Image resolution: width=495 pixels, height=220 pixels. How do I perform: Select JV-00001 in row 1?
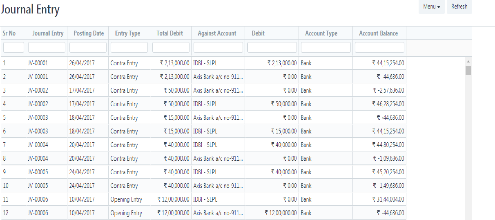coord(38,63)
